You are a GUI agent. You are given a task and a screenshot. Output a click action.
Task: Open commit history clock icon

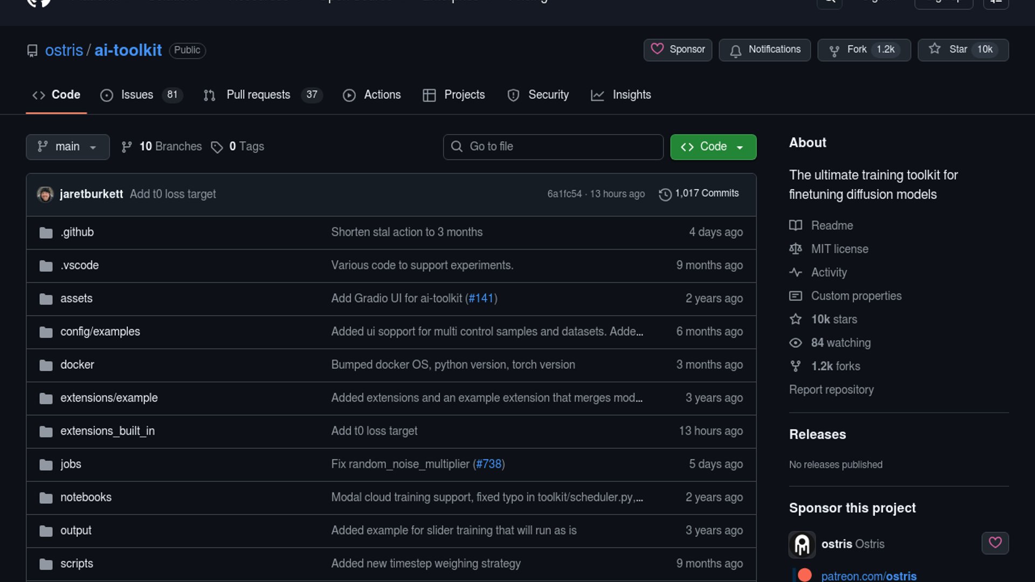coord(665,194)
